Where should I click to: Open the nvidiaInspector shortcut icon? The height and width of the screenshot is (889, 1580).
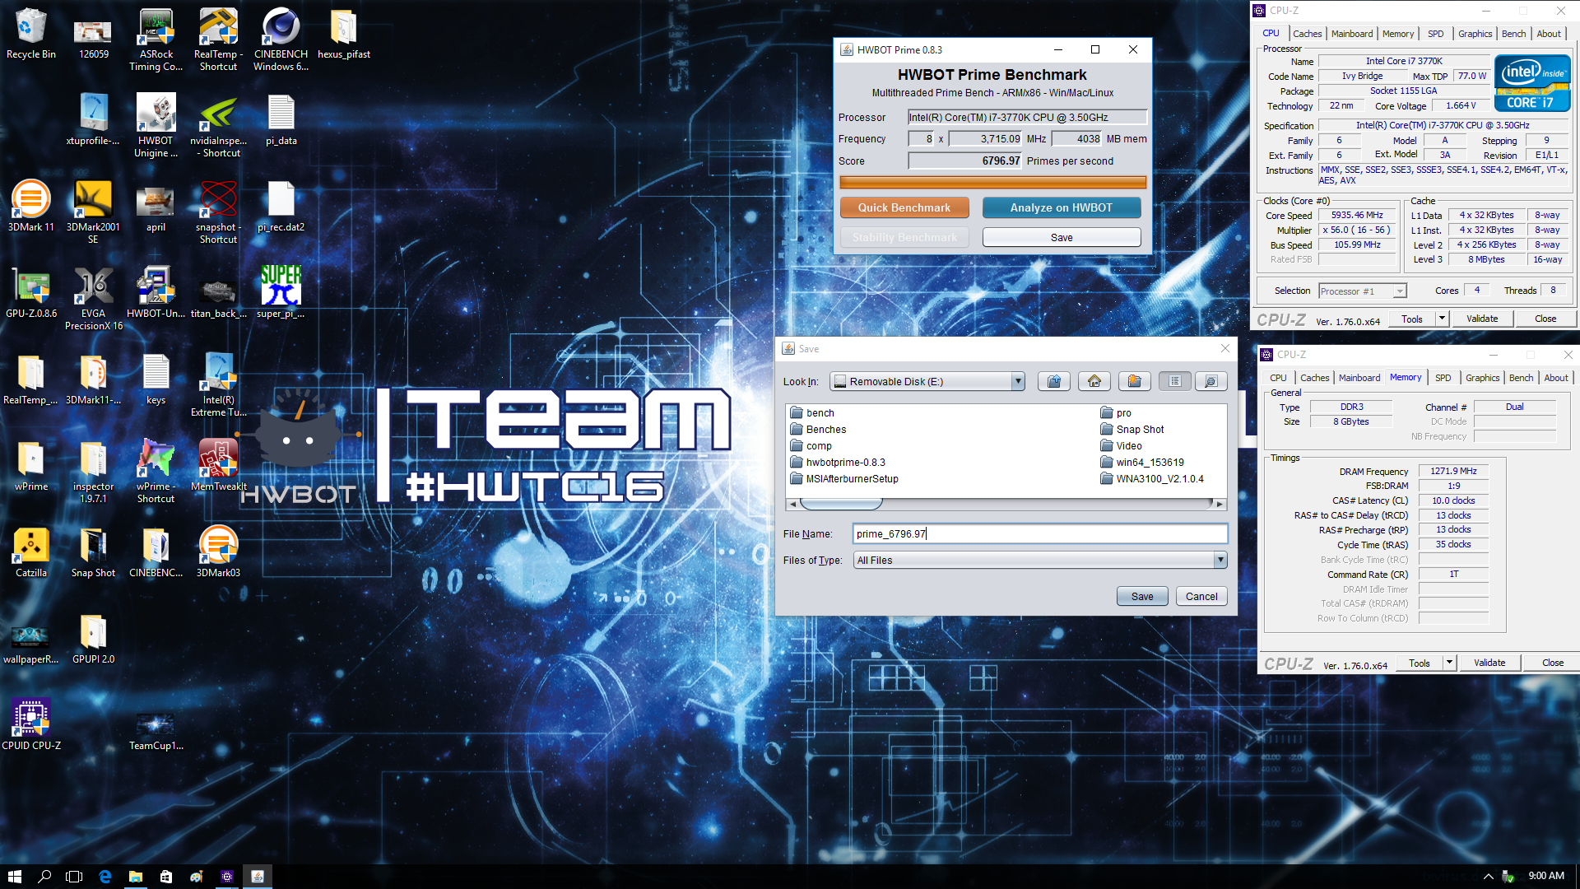point(218,126)
